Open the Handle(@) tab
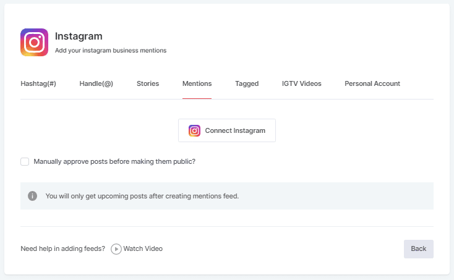Screen dimensions: 454x280 [96, 83]
